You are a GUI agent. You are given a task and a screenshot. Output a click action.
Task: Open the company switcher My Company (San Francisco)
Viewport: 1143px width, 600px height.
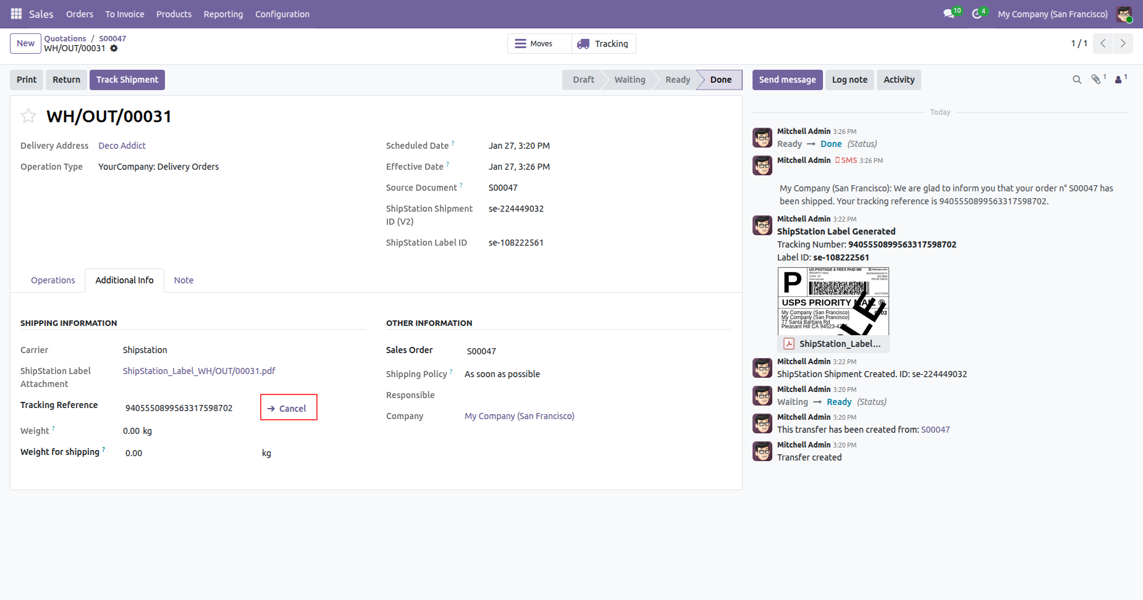click(1053, 14)
